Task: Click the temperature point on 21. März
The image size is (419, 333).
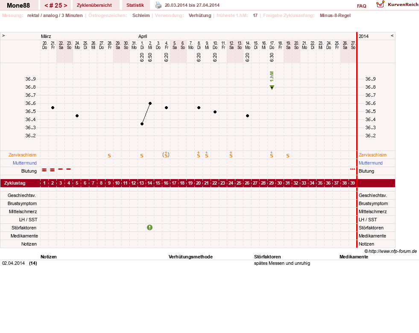Action: coord(53,107)
